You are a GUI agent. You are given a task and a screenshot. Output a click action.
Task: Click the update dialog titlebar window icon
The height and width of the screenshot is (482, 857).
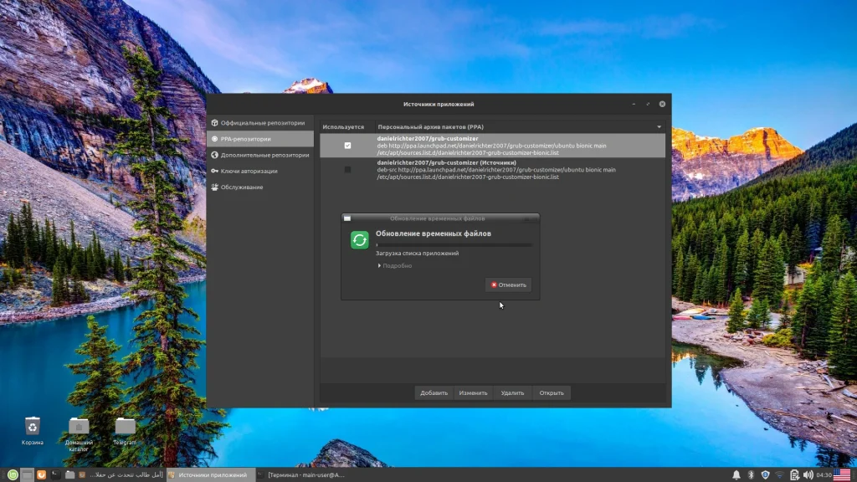347,218
